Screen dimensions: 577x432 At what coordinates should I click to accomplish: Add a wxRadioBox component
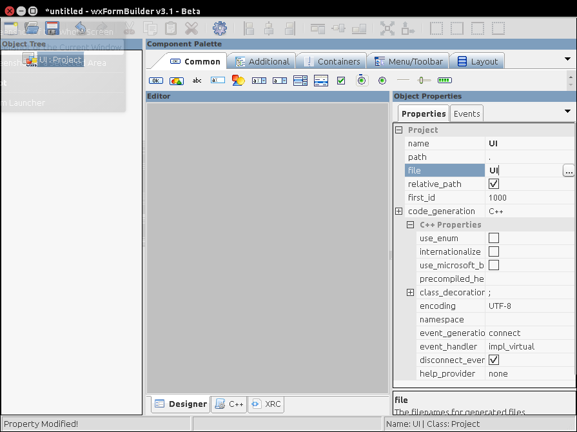pos(362,80)
